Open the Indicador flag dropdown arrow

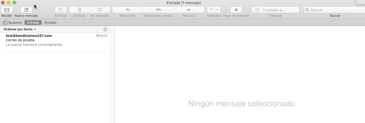point(218,10)
